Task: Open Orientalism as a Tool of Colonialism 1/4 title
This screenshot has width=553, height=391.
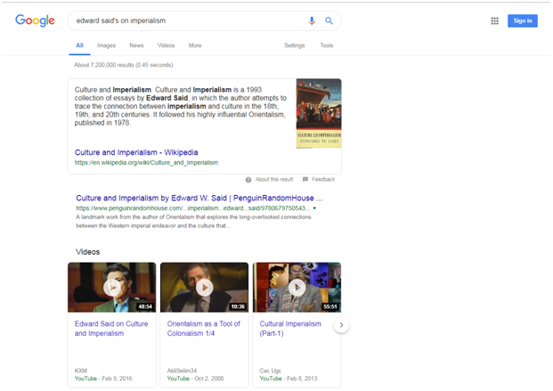Action: tap(204, 329)
